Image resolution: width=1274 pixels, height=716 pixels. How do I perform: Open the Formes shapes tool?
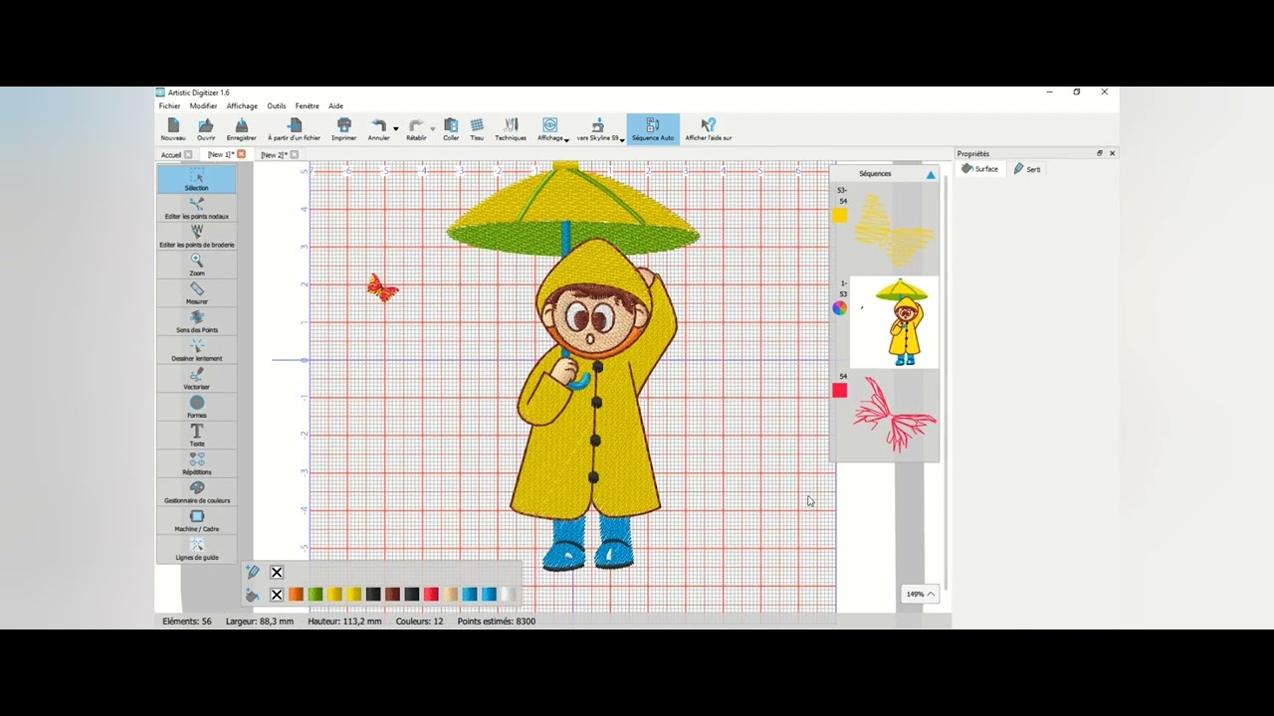click(197, 408)
